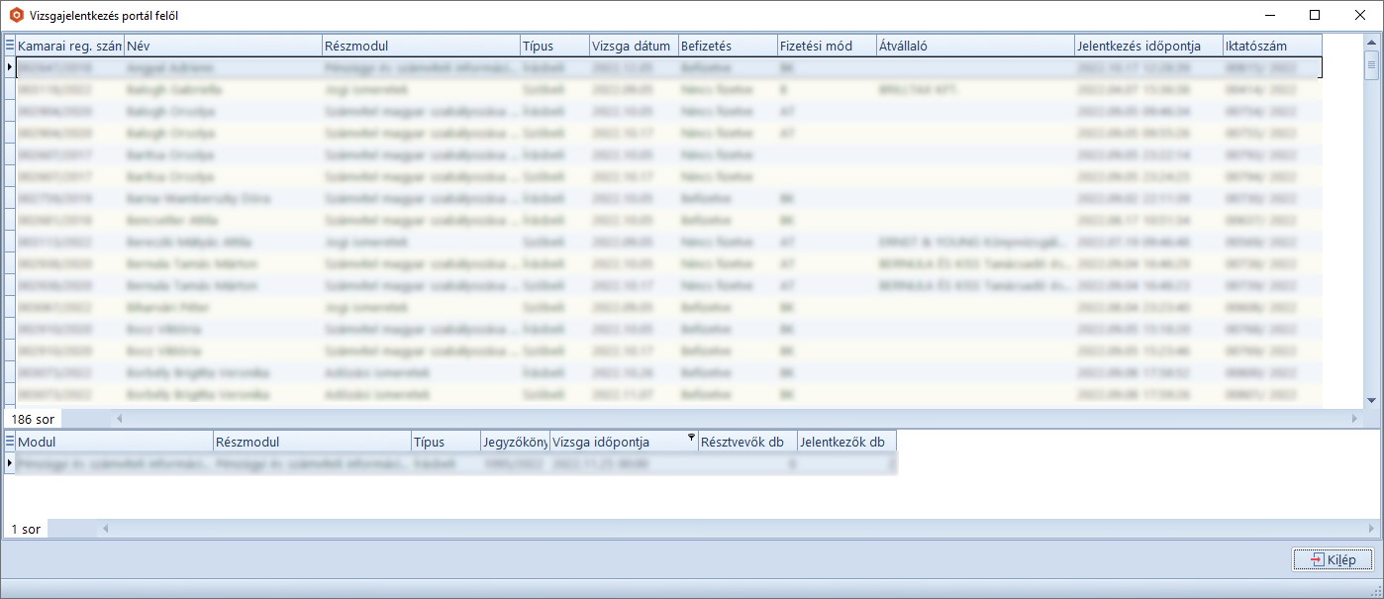
Task: Click the Kilép exit button
Action: pyautogui.click(x=1332, y=559)
